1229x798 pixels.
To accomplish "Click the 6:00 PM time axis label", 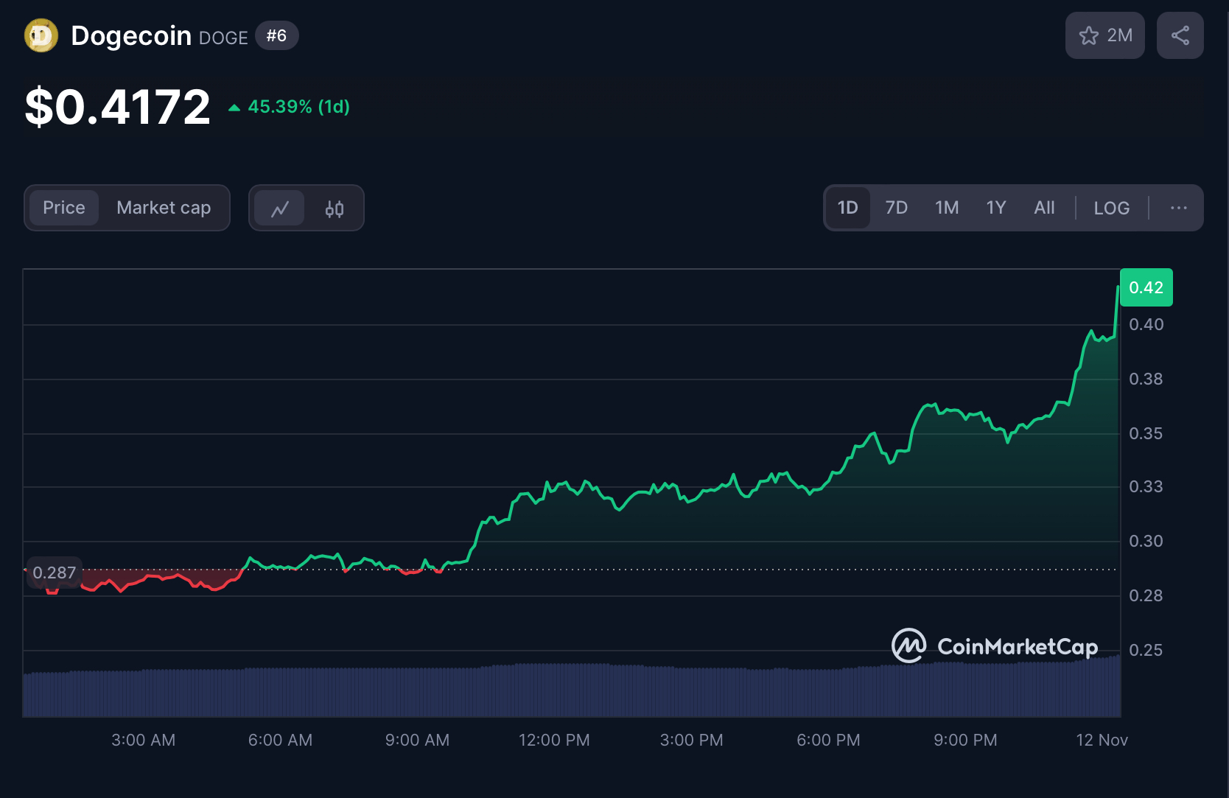I will [x=828, y=740].
